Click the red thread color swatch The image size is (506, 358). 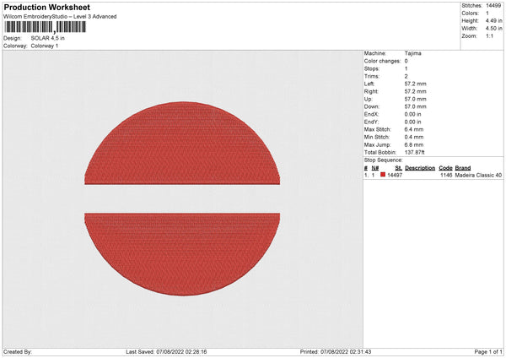pos(383,175)
